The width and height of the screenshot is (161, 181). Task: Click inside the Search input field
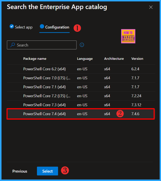coord(42,45)
